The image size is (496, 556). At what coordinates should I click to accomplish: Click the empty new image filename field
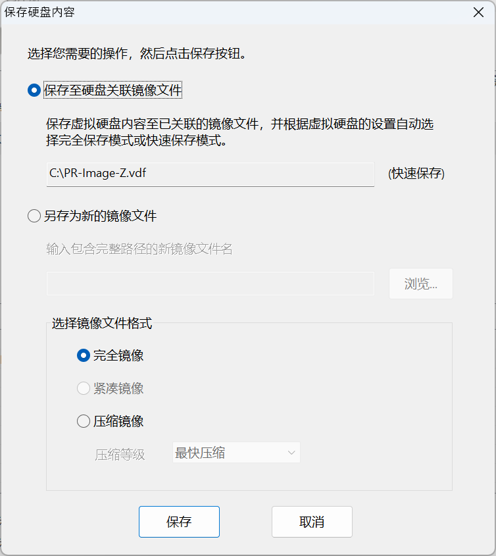pos(211,284)
